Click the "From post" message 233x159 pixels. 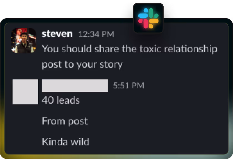click(65, 121)
